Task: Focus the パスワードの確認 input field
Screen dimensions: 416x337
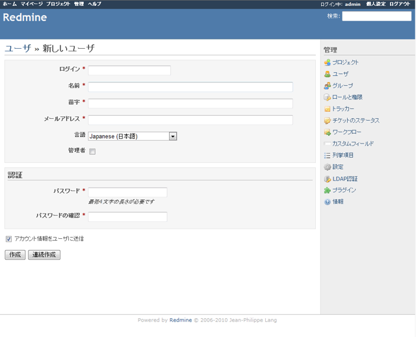Action: pyautogui.click(x=127, y=217)
